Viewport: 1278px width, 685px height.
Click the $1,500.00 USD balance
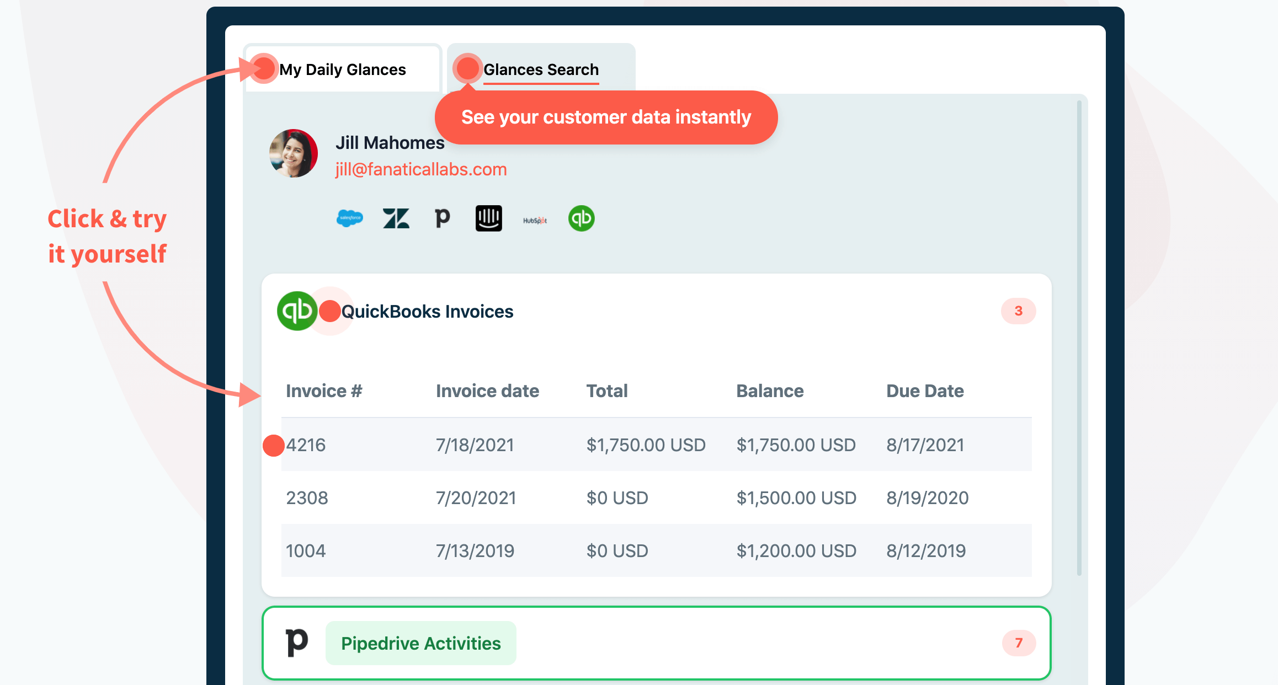(796, 498)
